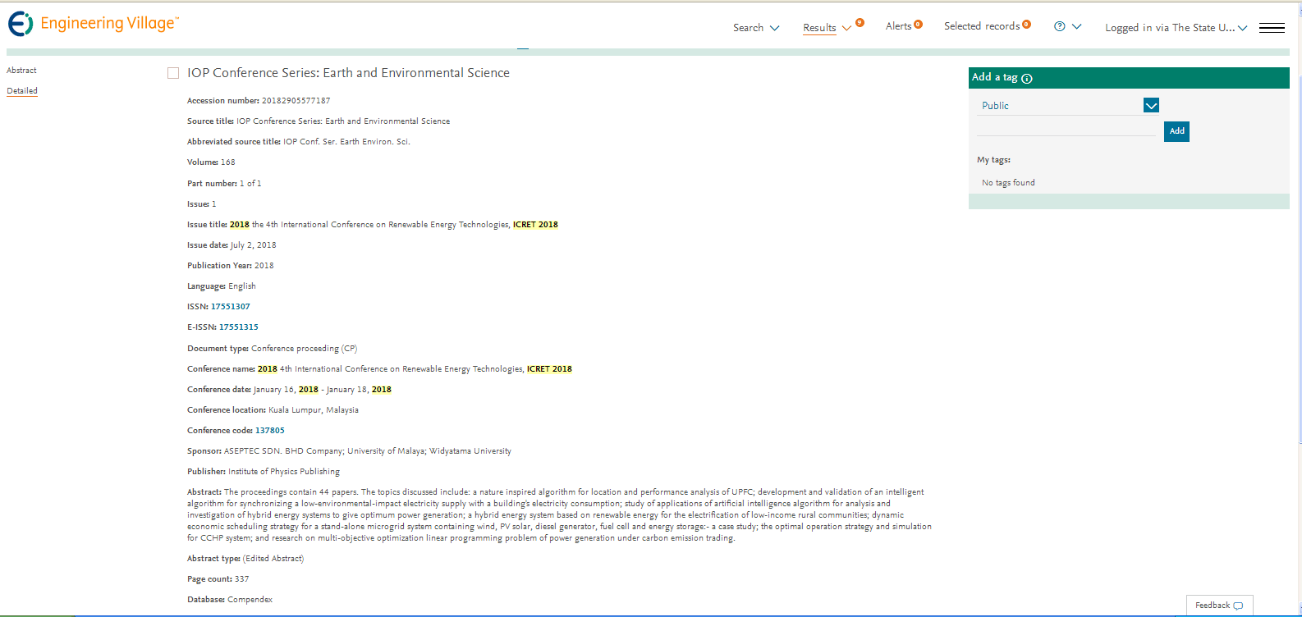Click the Feedback speech bubble icon
Viewport: 1302px width, 617px height.
pyautogui.click(x=1239, y=606)
